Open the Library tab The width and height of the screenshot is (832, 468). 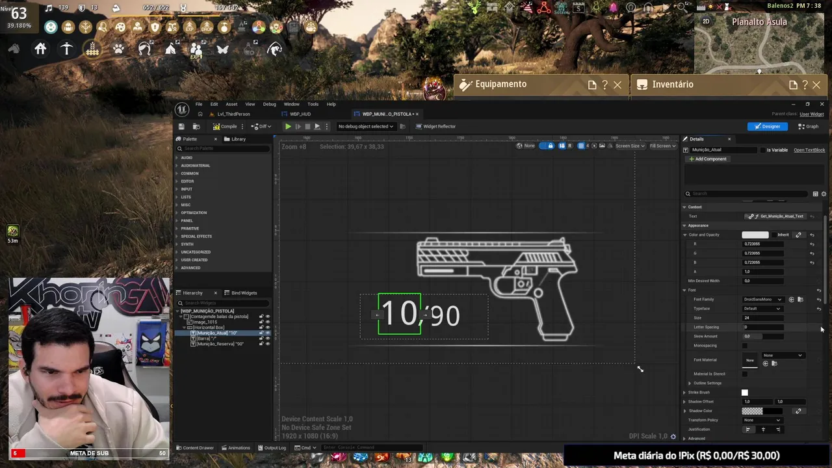(235, 139)
